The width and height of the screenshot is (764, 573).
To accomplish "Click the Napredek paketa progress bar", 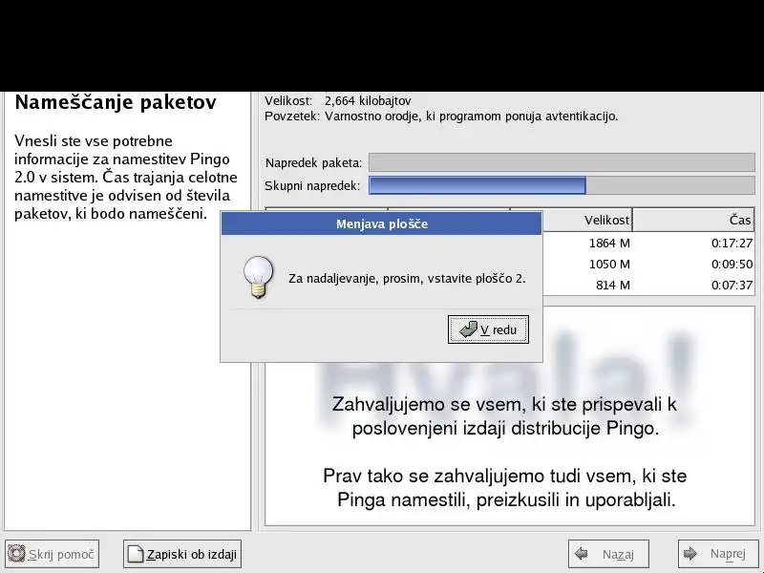I will coord(562,162).
